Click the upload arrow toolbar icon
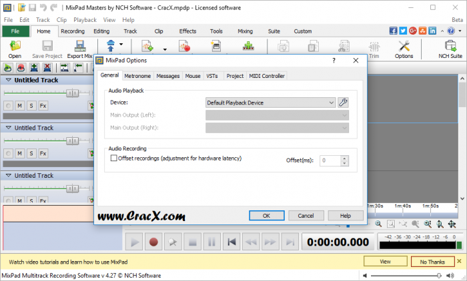 point(111,45)
